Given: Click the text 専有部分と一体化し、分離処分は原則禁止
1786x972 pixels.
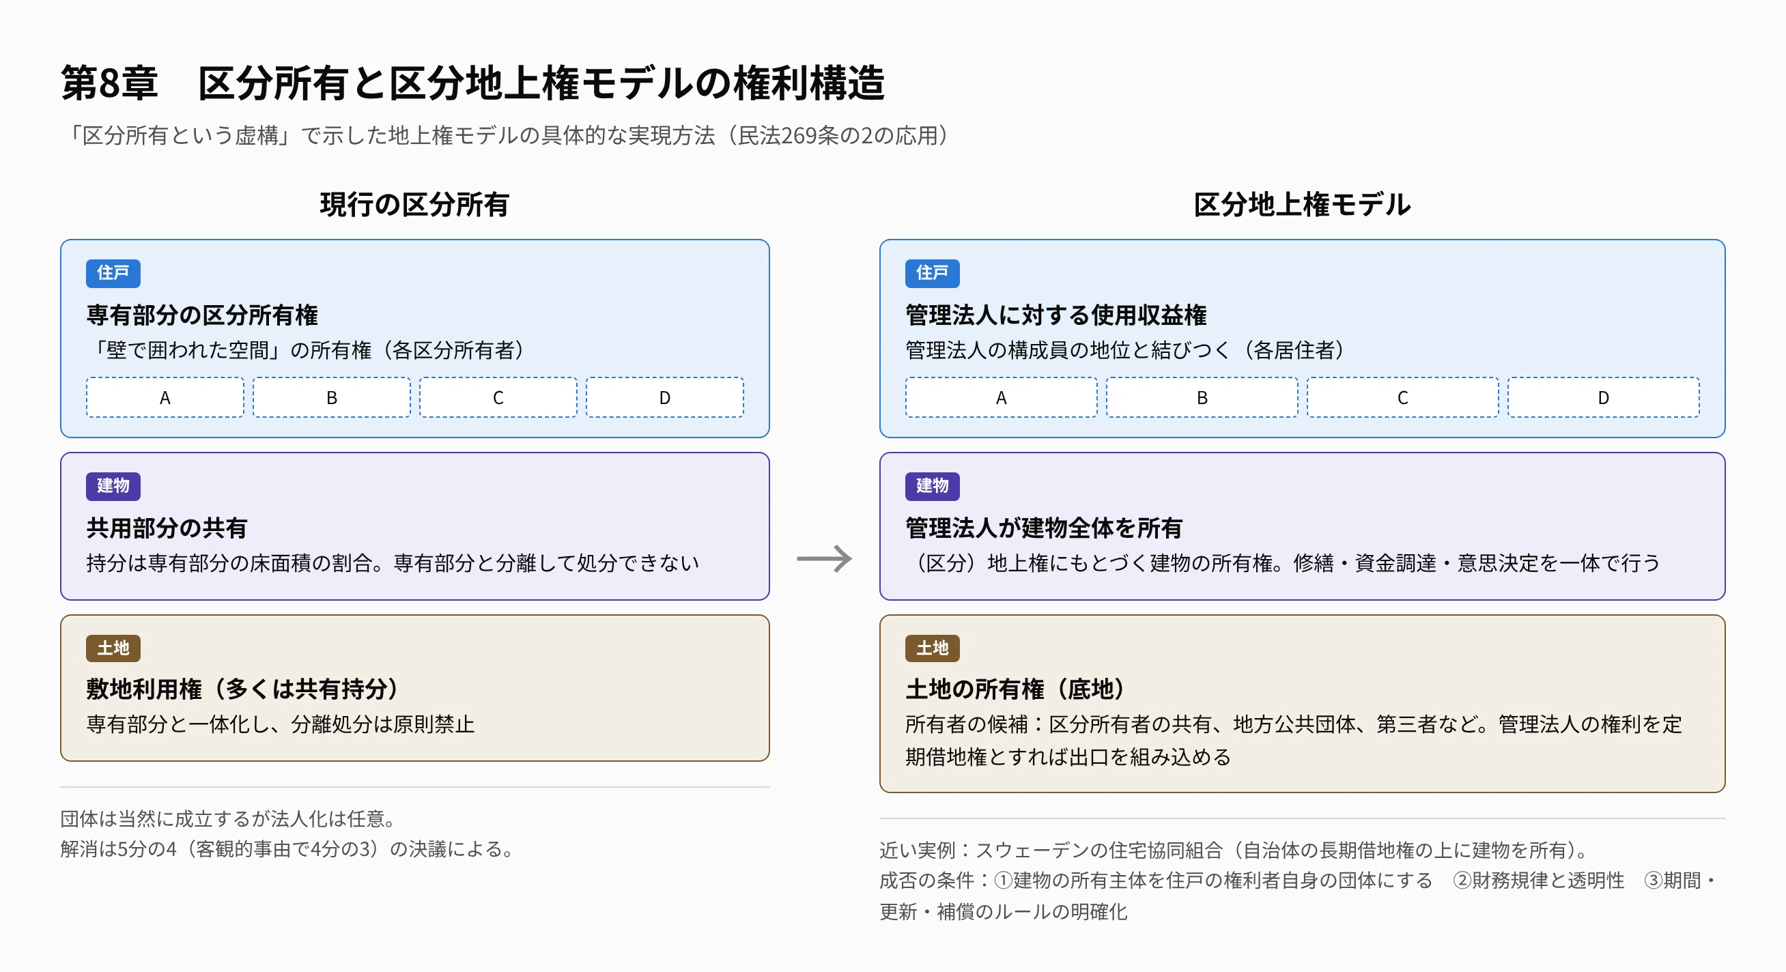Looking at the screenshot, I should [280, 724].
